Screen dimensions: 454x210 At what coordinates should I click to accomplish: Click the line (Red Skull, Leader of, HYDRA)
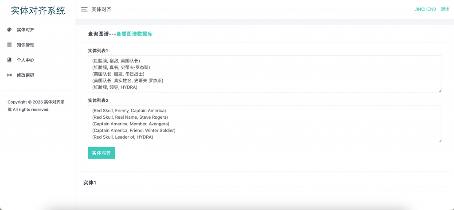122,137
